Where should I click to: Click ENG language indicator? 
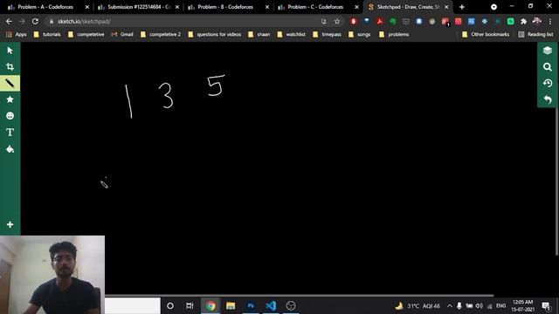(x=500, y=306)
